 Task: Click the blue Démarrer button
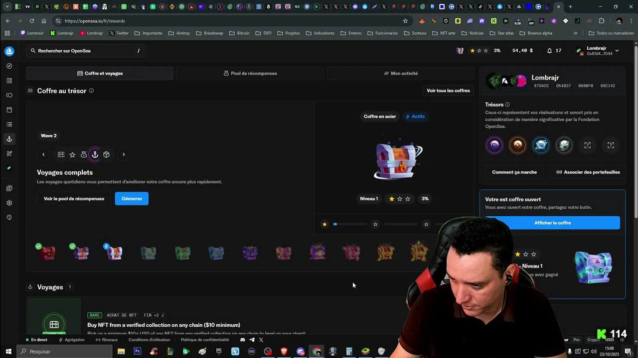pyautogui.click(x=132, y=199)
